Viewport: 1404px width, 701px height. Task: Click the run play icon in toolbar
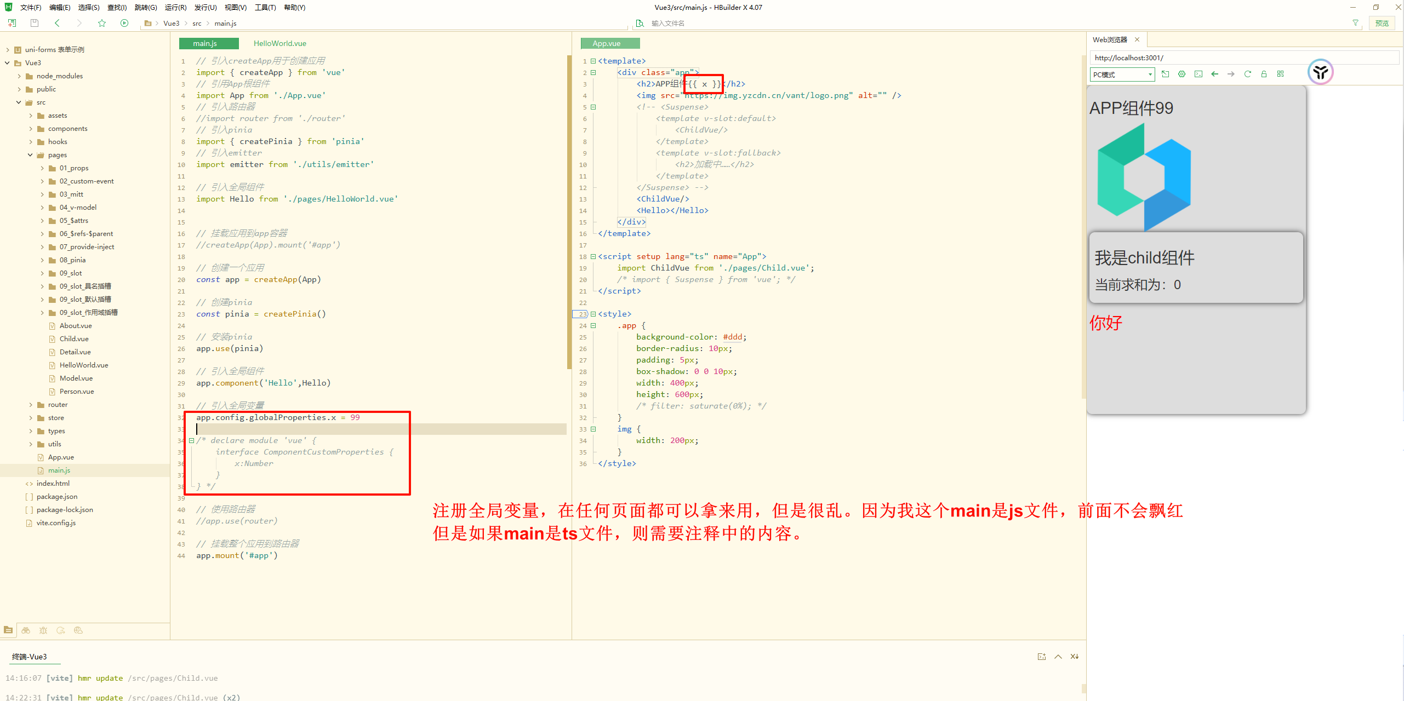124,23
